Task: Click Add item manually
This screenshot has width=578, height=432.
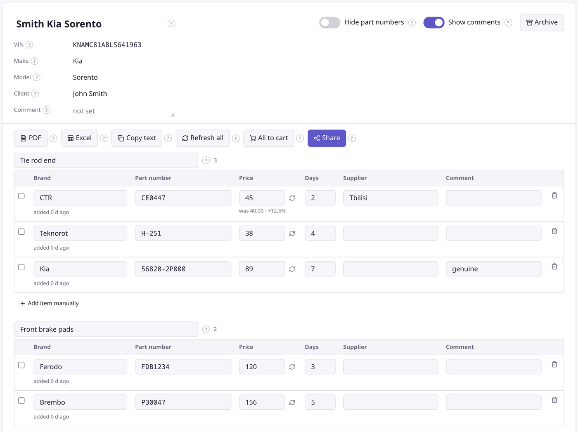Action: pyautogui.click(x=50, y=303)
